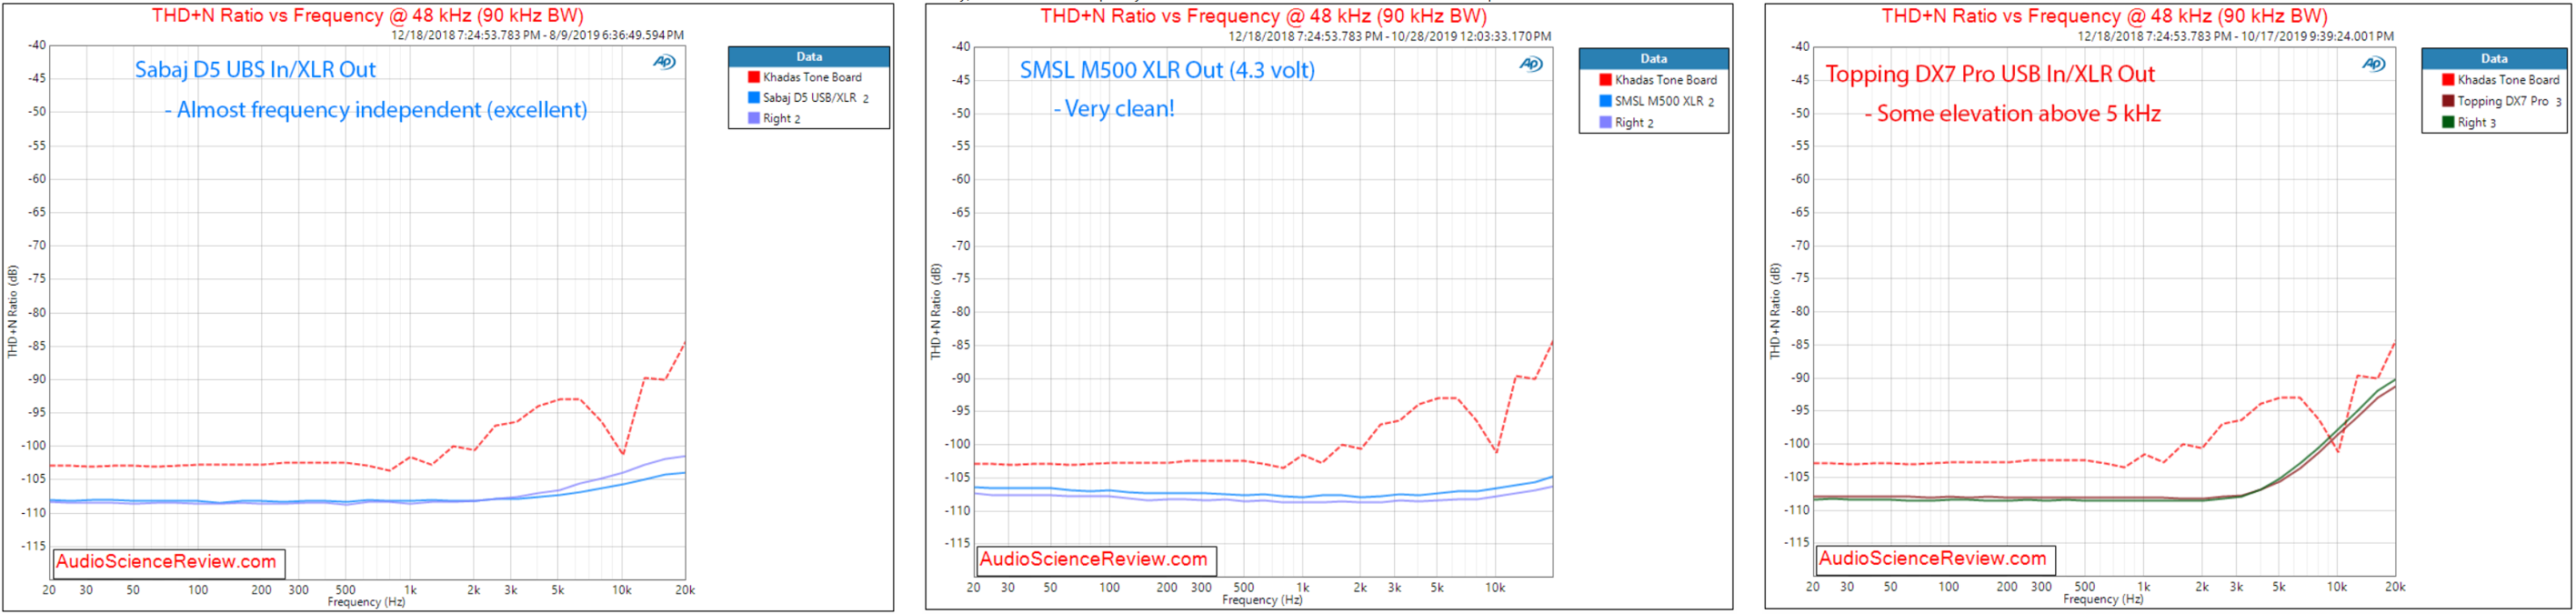Image resolution: width=2576 pixels, height=614 pixels.
Task: Select red Khadas Tone Board swatch in Sabaj legend
Action: point(754,77)
